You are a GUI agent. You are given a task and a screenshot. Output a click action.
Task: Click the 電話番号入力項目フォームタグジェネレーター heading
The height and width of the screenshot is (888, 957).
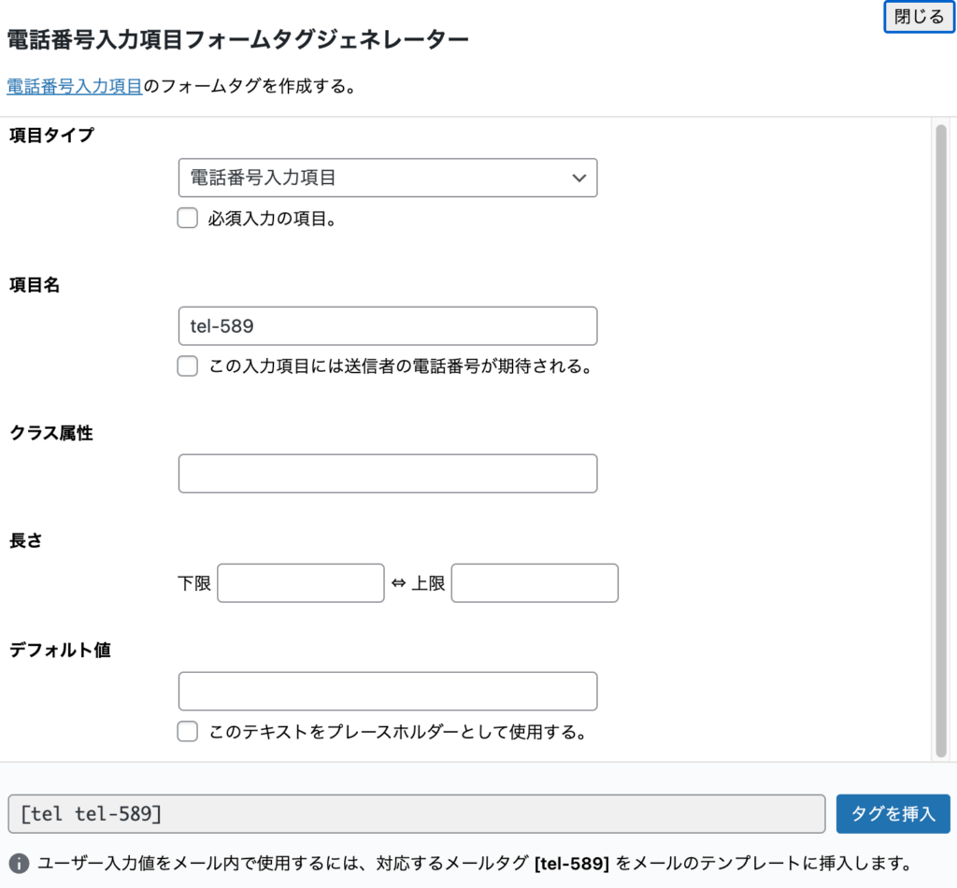pos(237,40)
